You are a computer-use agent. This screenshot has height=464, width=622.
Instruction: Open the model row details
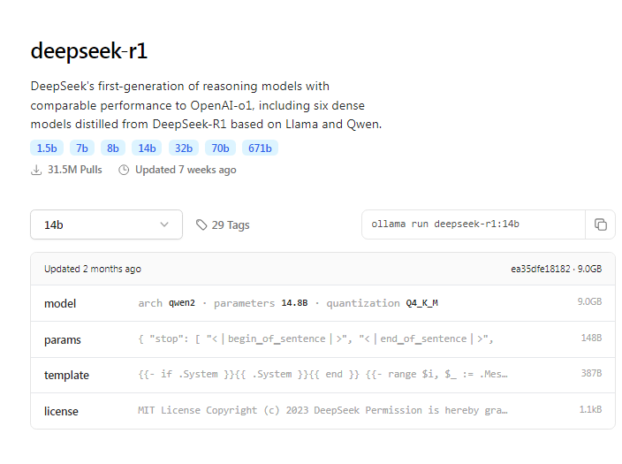(x=322, y=303)
